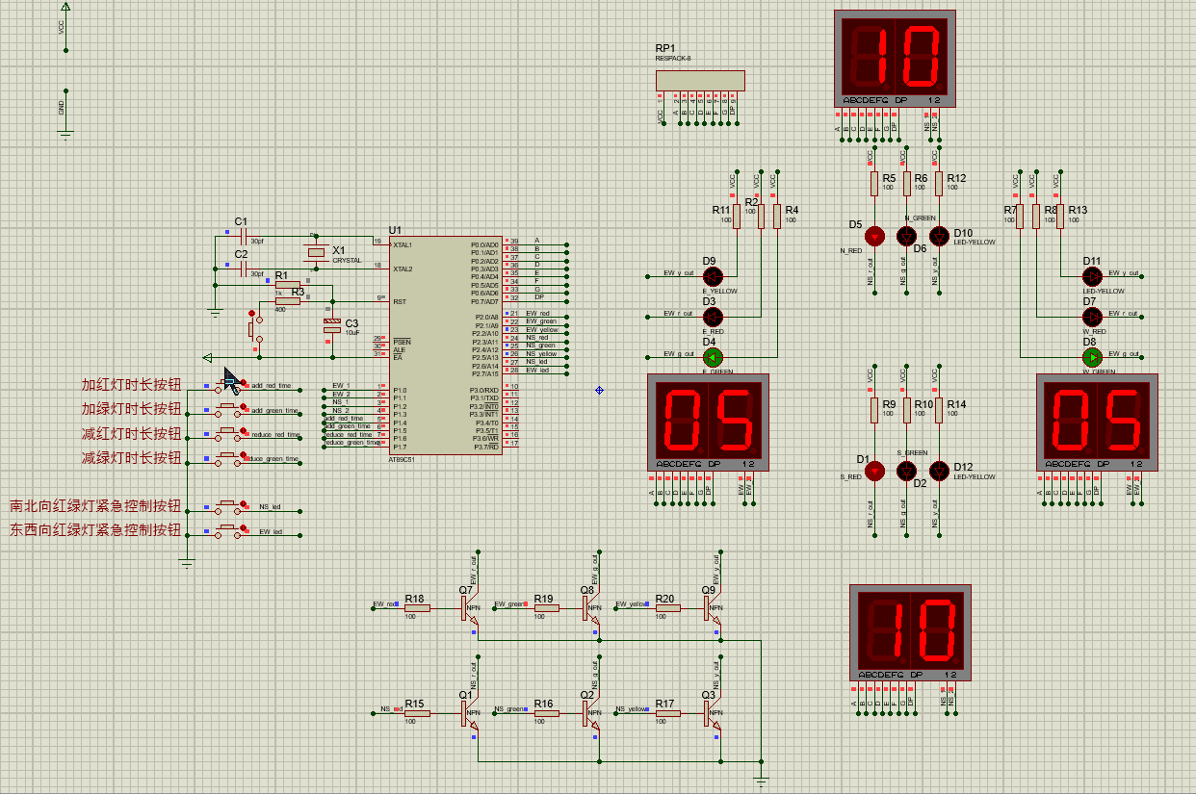Select NPN transistor Q2
The width and height of the screenshot is (1196, 794).
(x=589, y=713)
